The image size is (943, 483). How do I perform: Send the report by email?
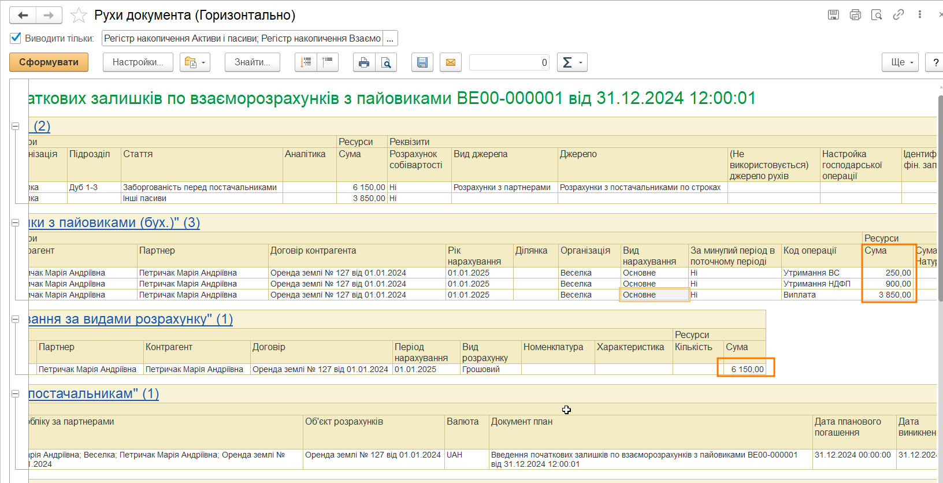(451, 62)
